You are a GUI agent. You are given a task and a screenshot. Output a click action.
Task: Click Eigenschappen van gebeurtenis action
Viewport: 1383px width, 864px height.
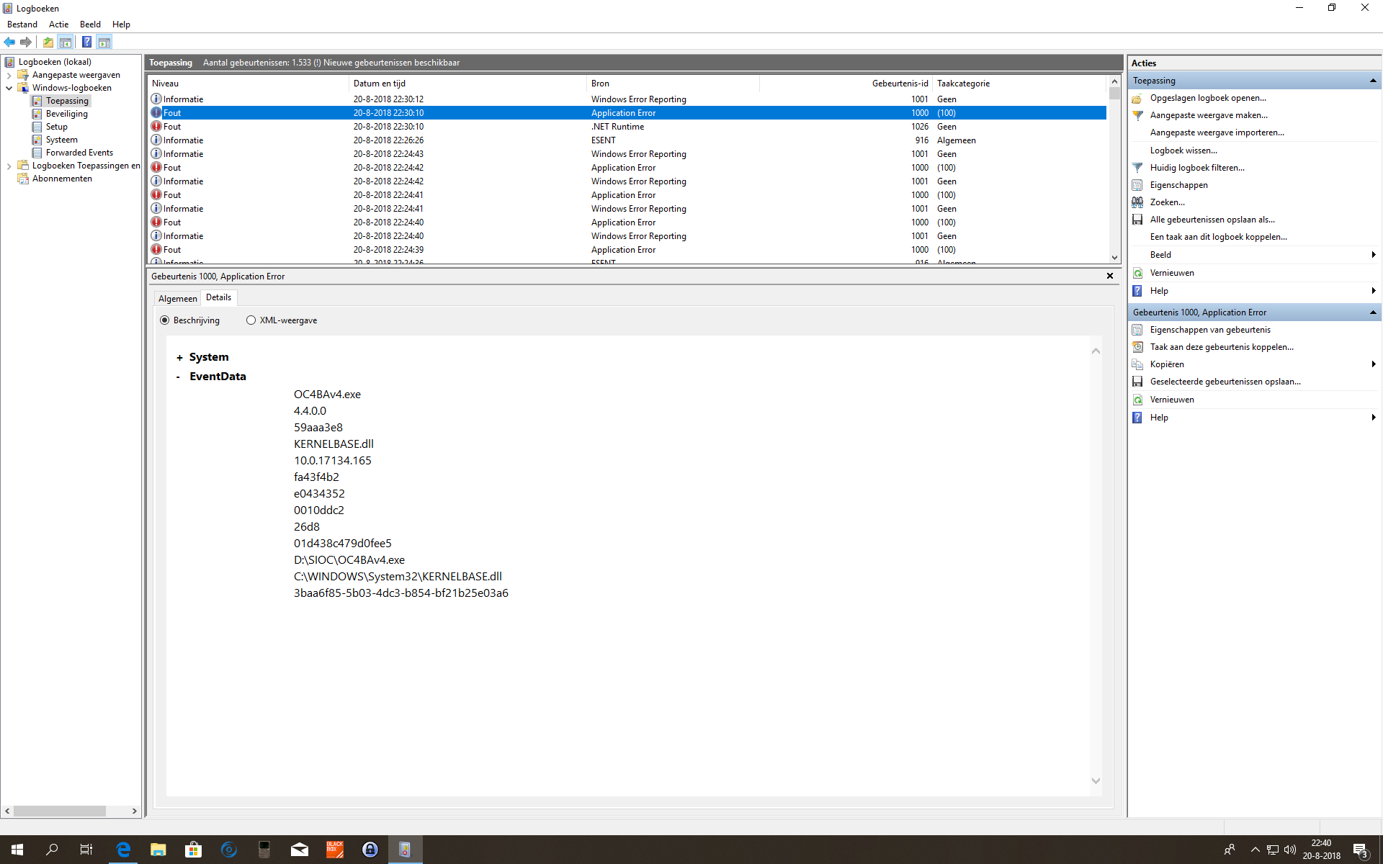tap(1209, 330)
